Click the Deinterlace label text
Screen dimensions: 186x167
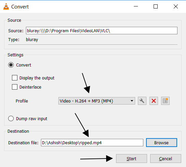pos(30,87)
